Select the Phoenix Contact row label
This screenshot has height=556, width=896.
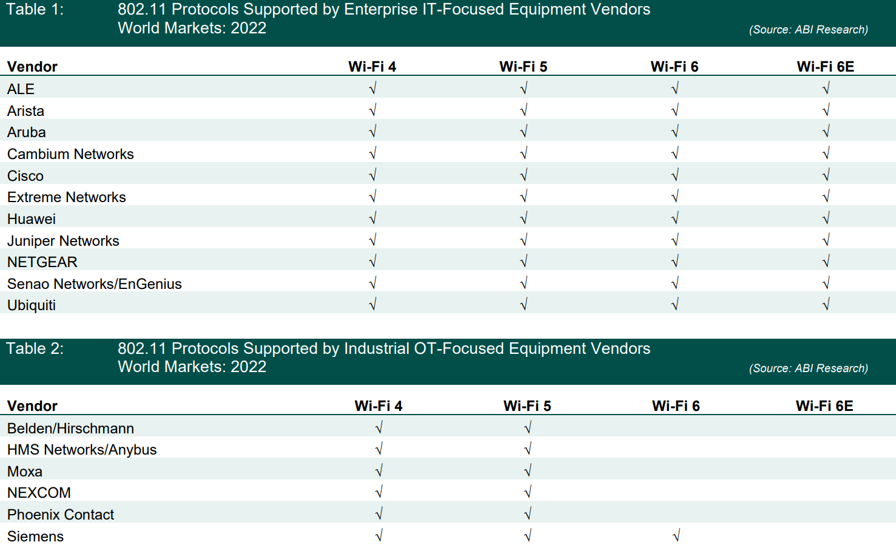pyautogui.click(x=61, y=515)
